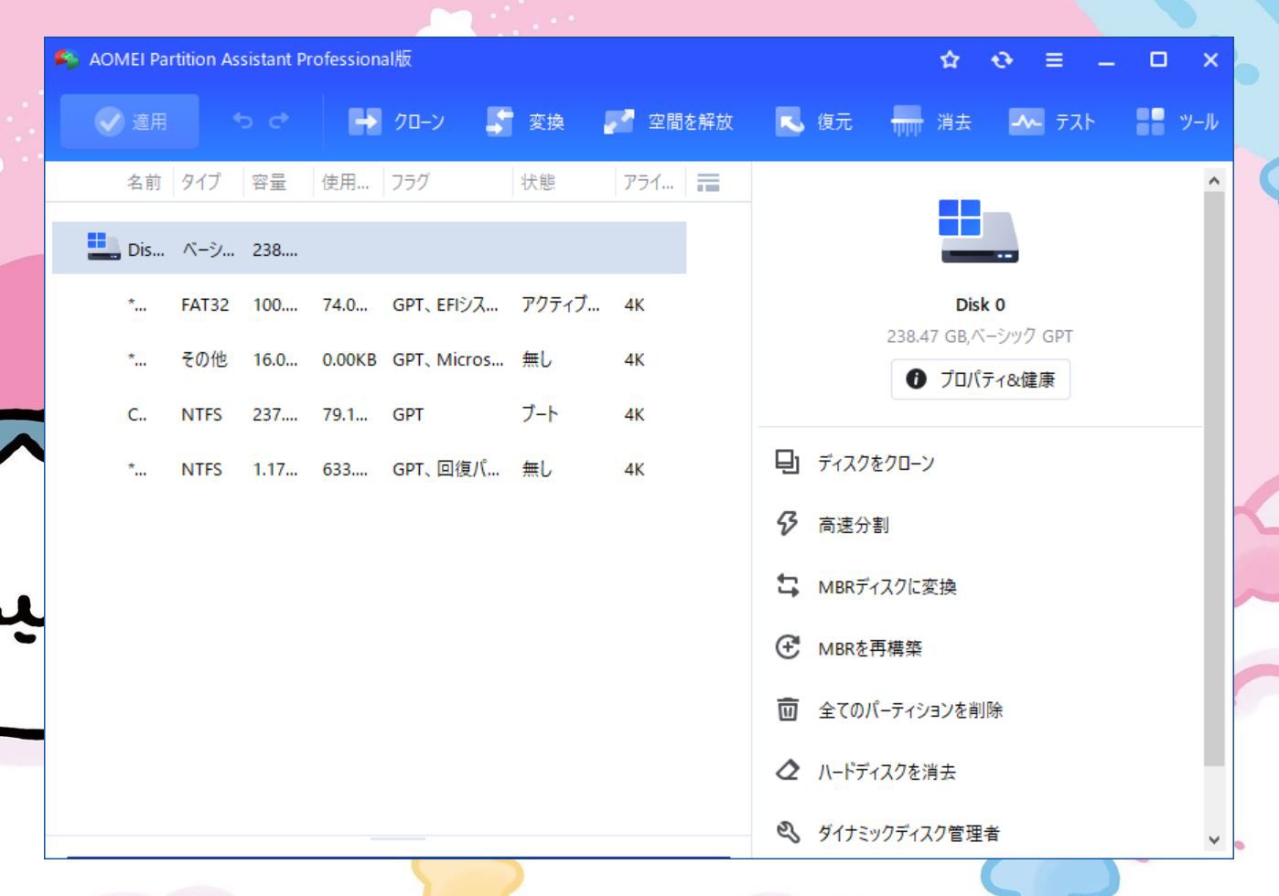Click the Convert to MBR disk swap icon
This screenshot has width=1279, height=896.
tap(787, 585)
